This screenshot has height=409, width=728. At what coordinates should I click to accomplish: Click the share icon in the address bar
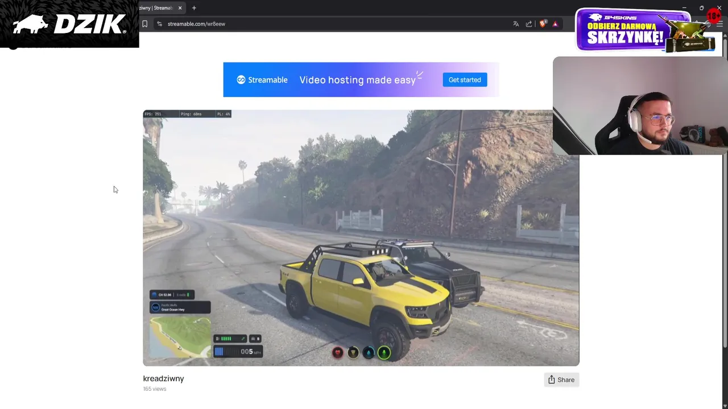pos(529,24)
